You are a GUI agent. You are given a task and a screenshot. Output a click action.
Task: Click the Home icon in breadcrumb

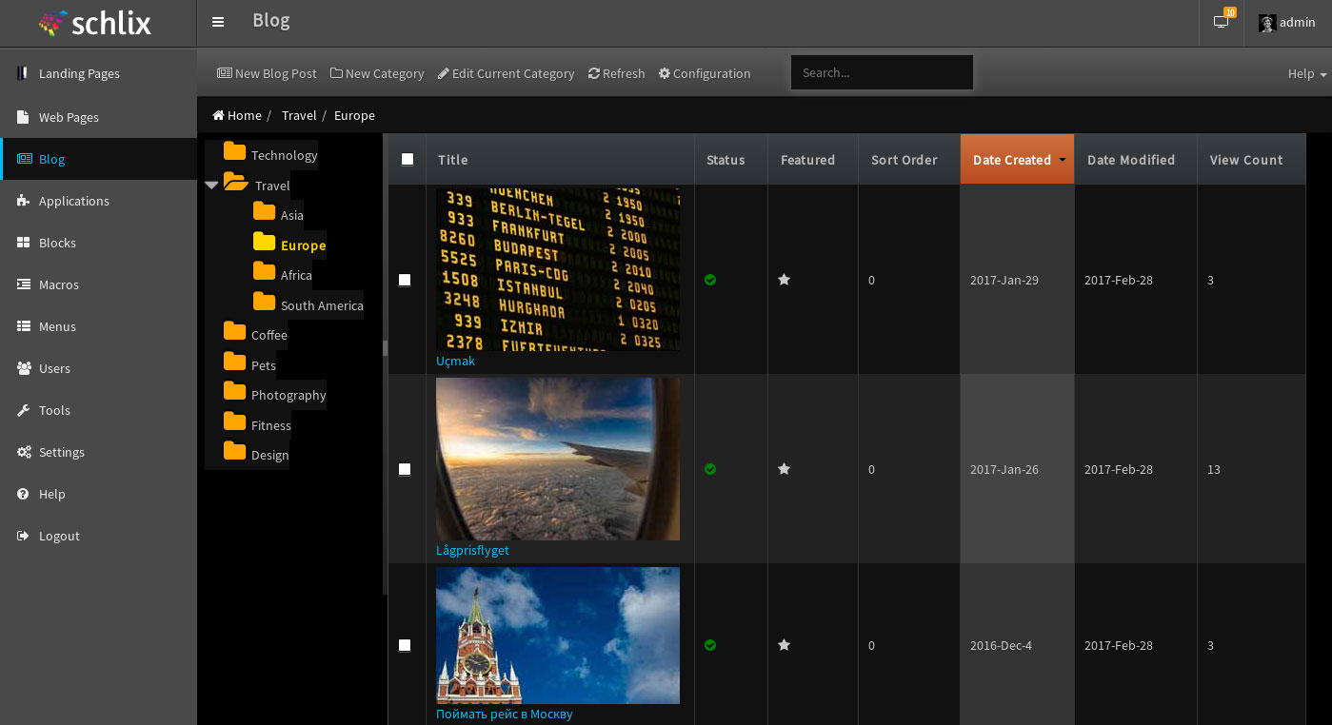[219, 115]
